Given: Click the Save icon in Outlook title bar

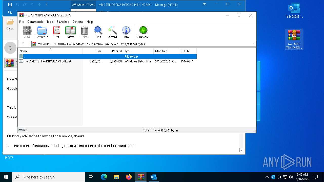Looking at the screenshot, I should 10,5.
